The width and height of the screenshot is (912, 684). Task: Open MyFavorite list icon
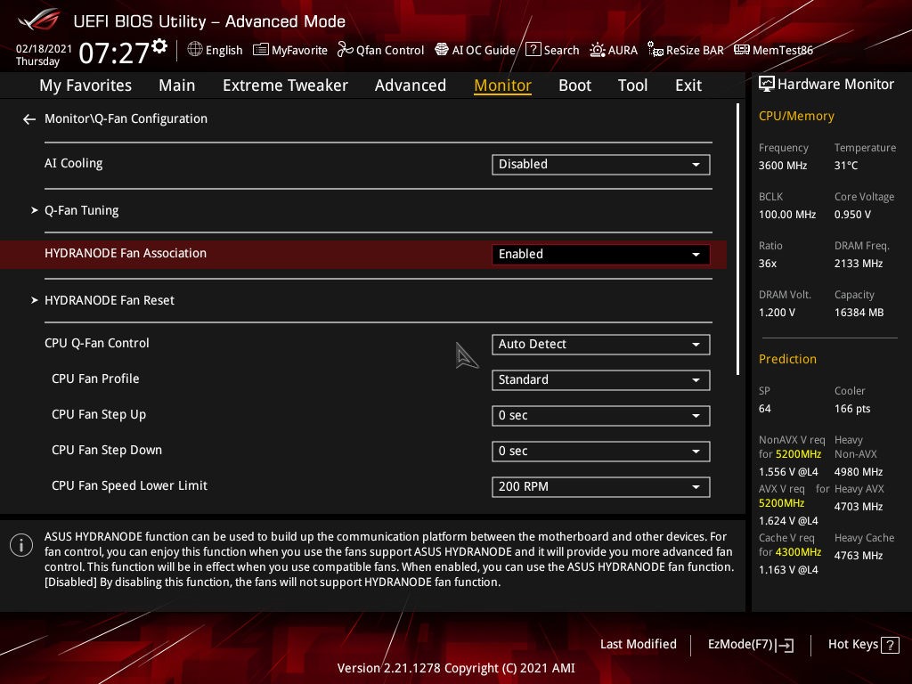[x=261, y=50]
